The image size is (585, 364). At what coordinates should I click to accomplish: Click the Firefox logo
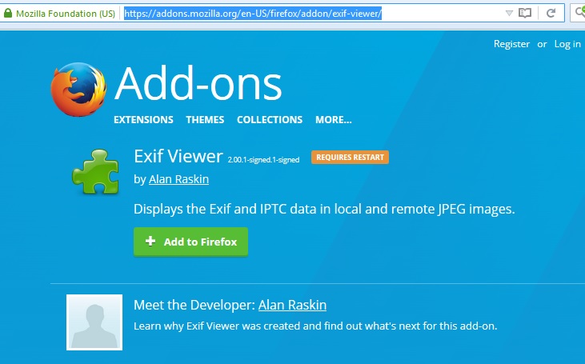click(78, 90)
